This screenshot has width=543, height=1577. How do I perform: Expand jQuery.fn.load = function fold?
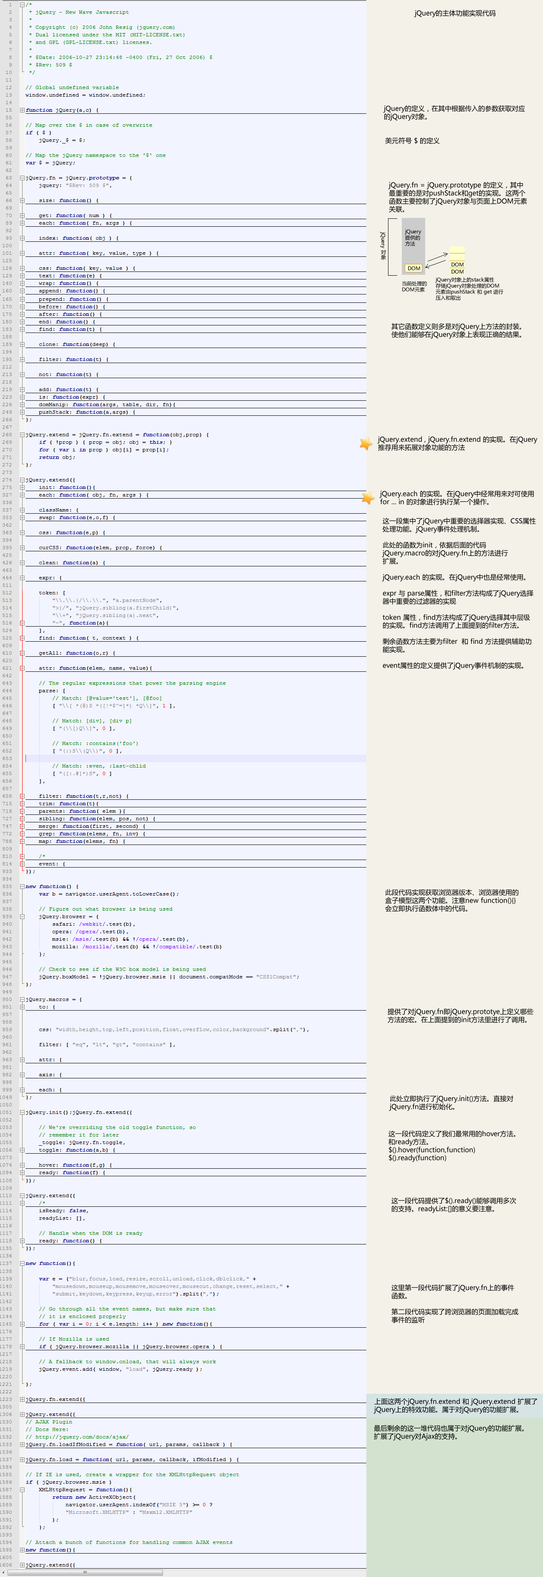tap(22, 1459)
